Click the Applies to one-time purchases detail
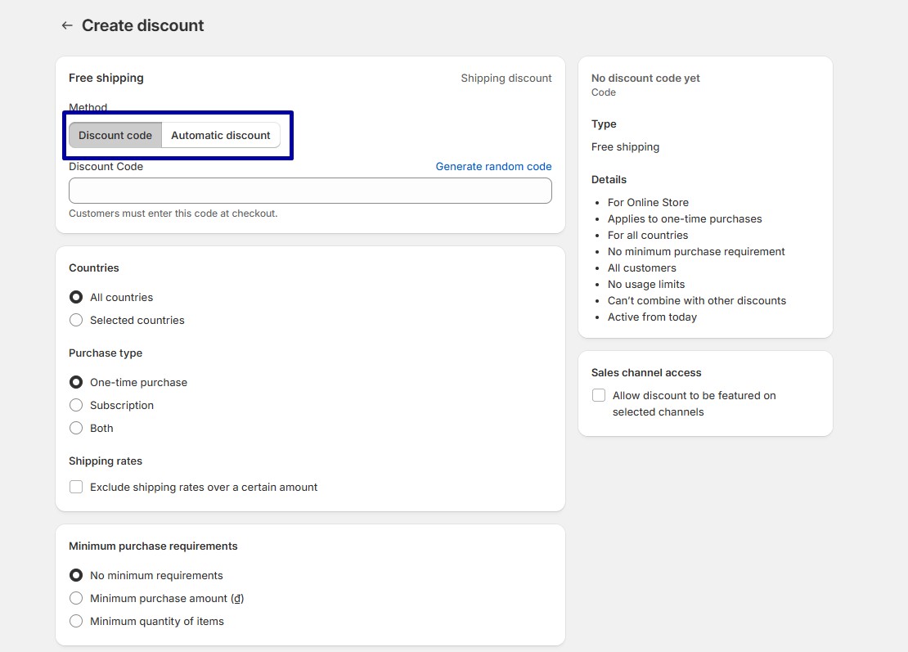The width and height of the screenshot is (908, 652). click(x=685, y=219)
